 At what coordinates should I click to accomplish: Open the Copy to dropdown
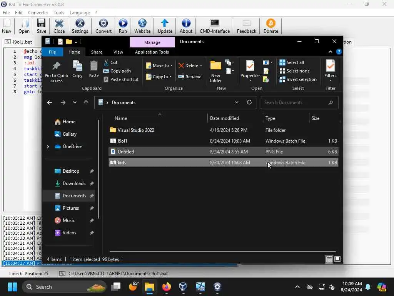click(x=159, y=77)
